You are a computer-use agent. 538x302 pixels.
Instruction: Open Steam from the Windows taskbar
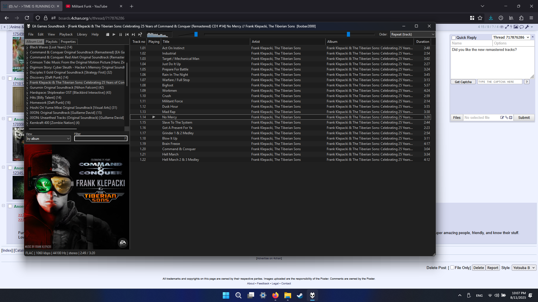pyautogui.click(x=300, y=295)
